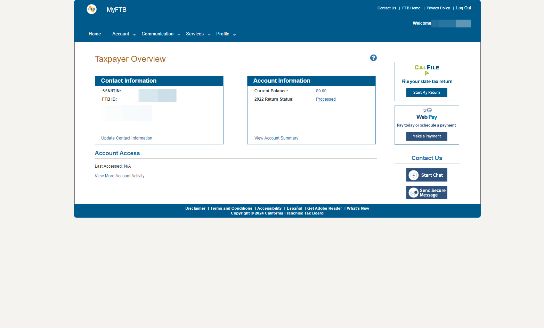Open the Communication menu
544x328 pixels.
157,34
